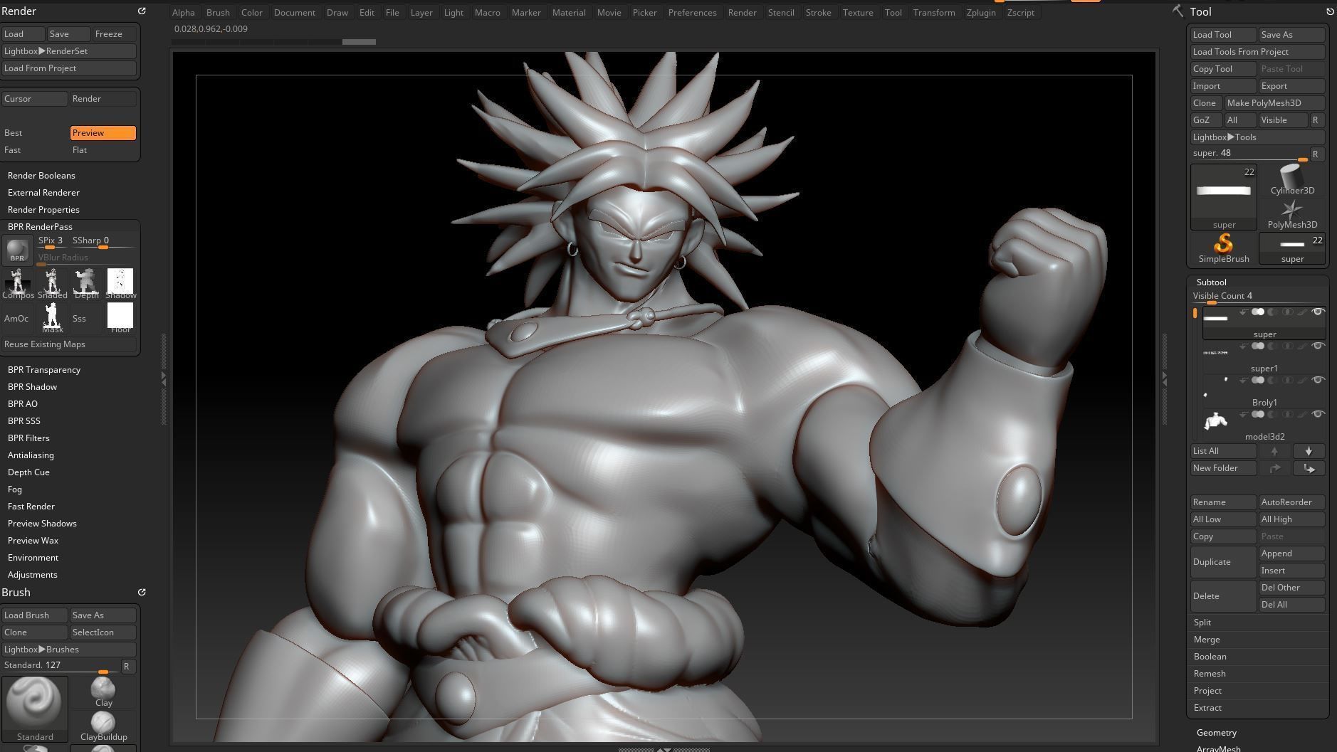
Task: Click the BPR render sphere button
Action: point(17,249)
